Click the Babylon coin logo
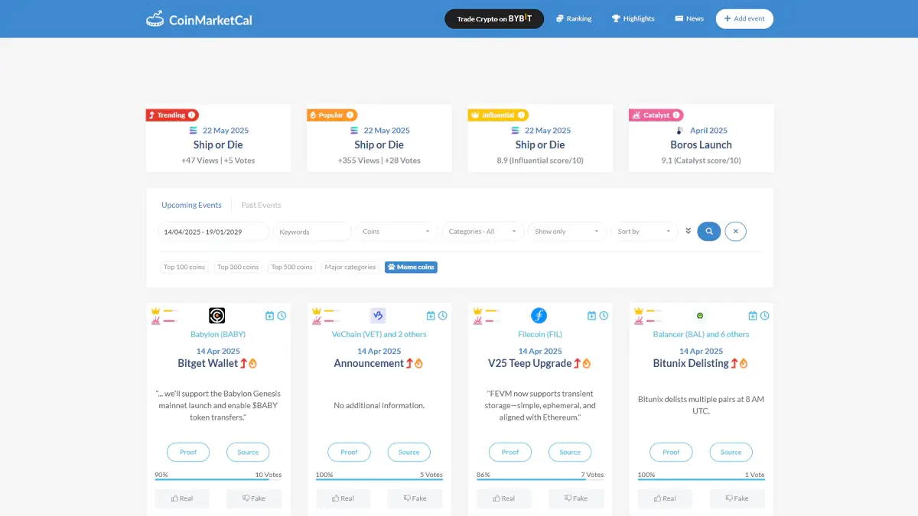Viewport: 918px width, 516px height. point(217,316)
